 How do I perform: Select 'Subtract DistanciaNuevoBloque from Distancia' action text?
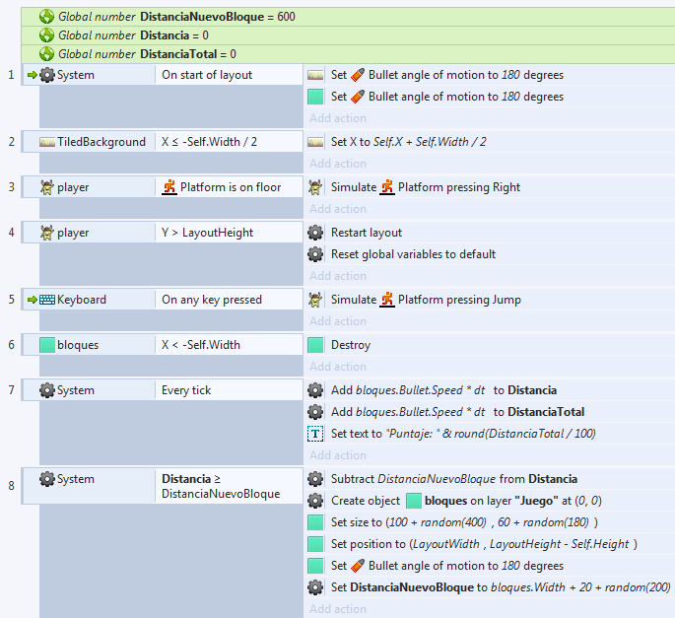click(453, 479)
